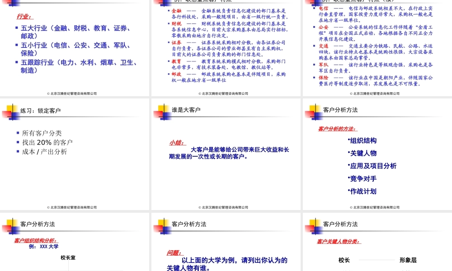Image resolution: width=452 pixels, height=271 pixels.
Task: Click the item 关键人物
Action: click(x=363, y=153)
